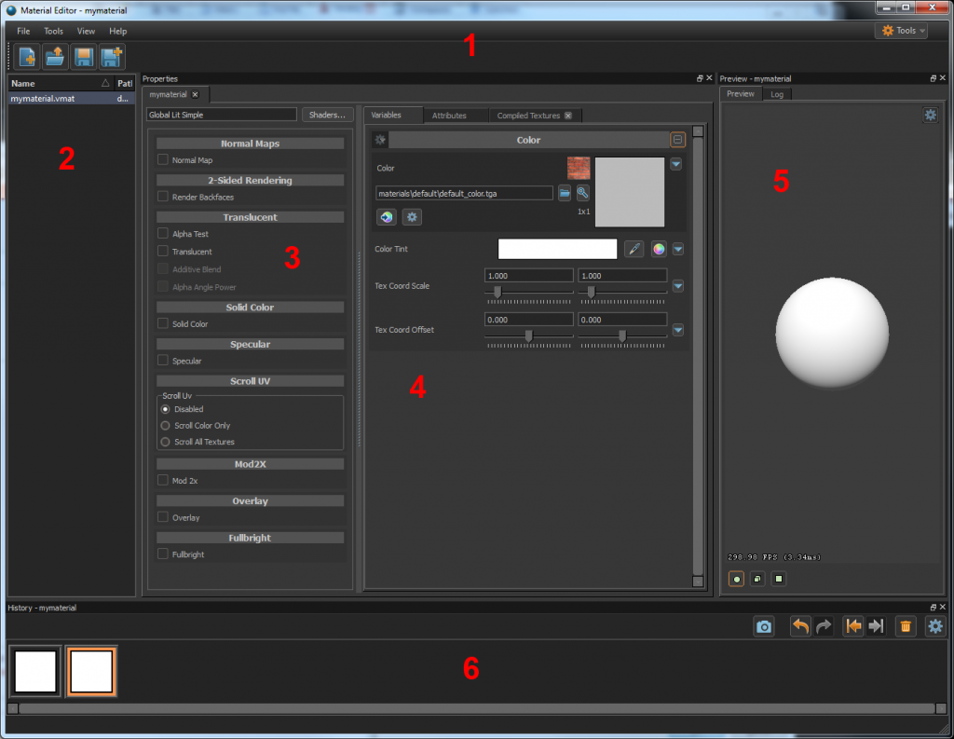Click the white Color Tint swatch
This screenshot has width=954, height=739.
[x=557, y=249]
